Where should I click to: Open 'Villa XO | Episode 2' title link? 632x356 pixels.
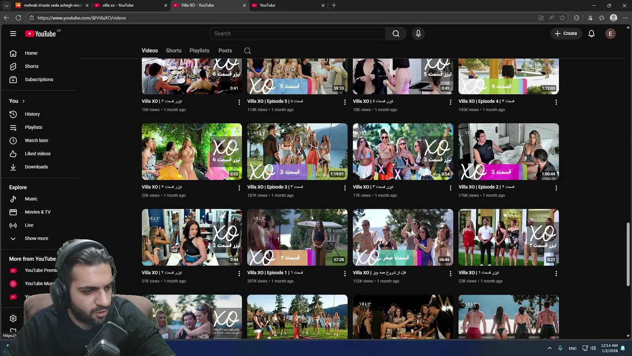coord(486,187)
